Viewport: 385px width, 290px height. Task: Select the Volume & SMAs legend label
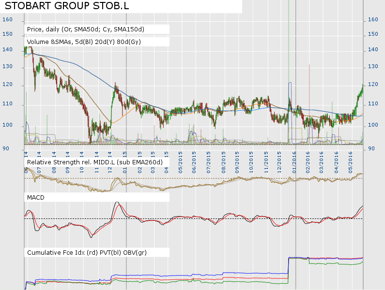click(84, 42)
